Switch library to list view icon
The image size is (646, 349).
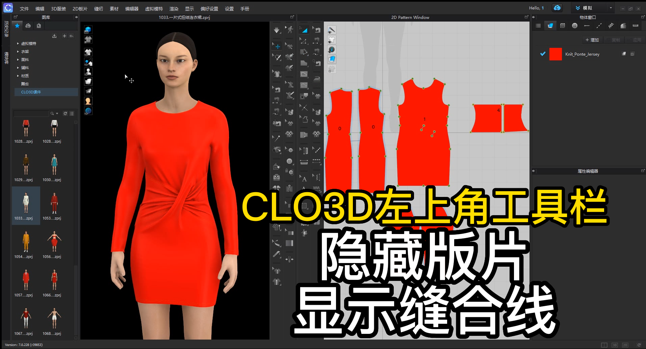pos(72,114)
